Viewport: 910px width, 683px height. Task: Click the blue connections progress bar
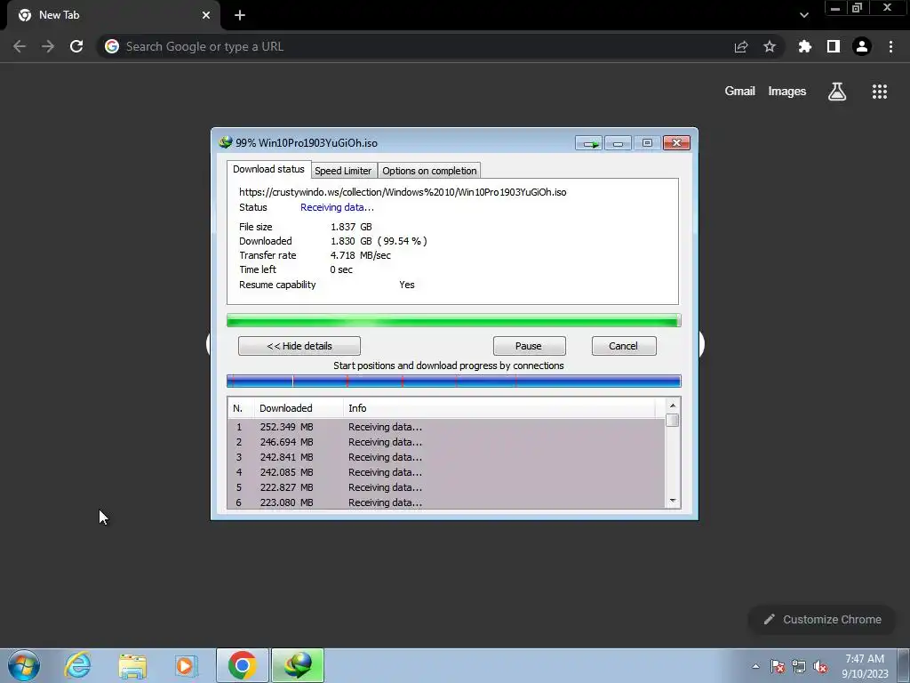(x=453, y=381)
